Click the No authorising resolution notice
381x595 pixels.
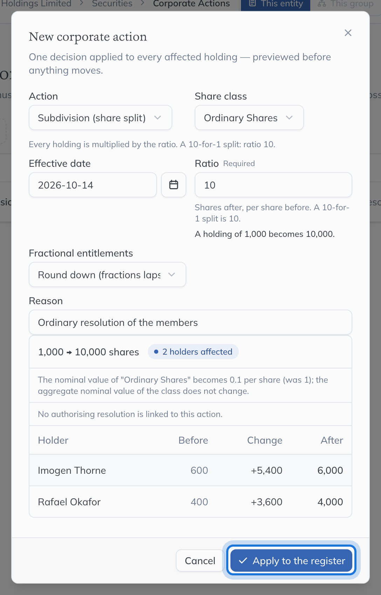(130, 414)
